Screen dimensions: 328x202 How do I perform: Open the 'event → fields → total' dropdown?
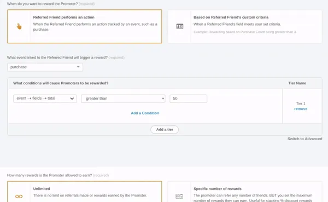[45, 99]
